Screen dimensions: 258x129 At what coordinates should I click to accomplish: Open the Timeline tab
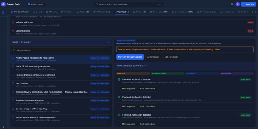pyautogui.click(x=67, y=12)
